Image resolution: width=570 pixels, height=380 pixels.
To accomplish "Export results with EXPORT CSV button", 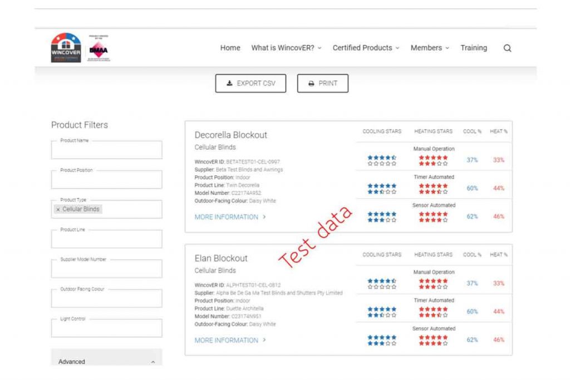I will click(250, 83).
